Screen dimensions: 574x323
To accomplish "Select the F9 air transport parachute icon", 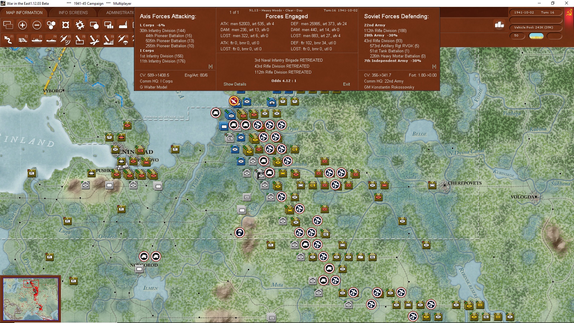I will tap(123, 39).
